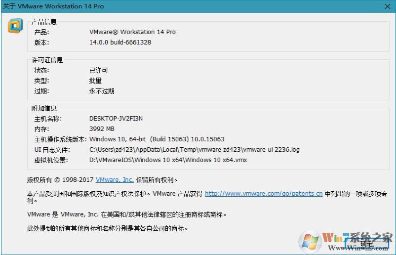Click the line 此处提到的所有其他商标
Viewport: 396px width, 255px height.
[x=107, y=228]
